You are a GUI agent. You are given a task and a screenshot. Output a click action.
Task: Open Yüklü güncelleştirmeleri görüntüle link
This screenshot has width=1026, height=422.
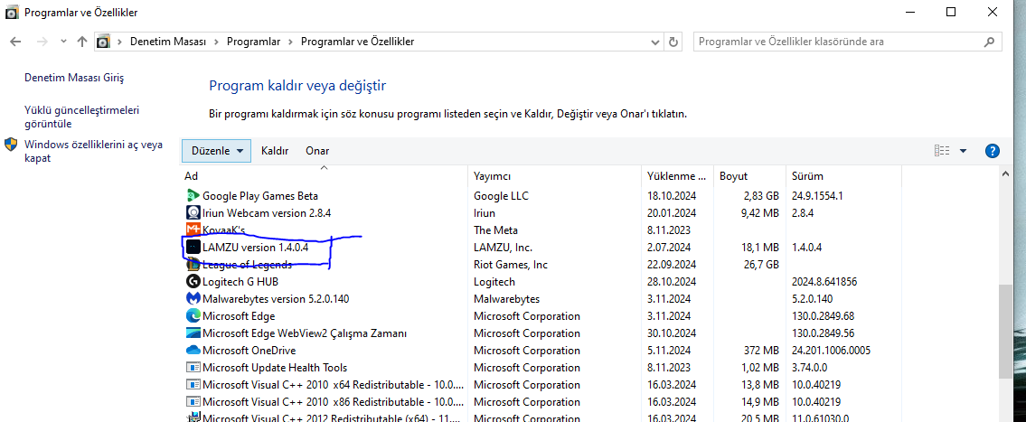click(x=81, y=117)
